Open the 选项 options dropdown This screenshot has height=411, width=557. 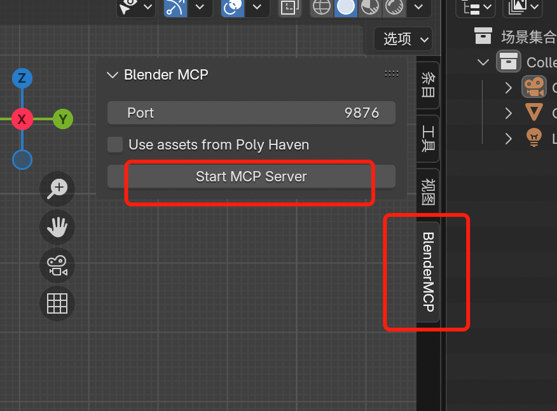[403, 39]
